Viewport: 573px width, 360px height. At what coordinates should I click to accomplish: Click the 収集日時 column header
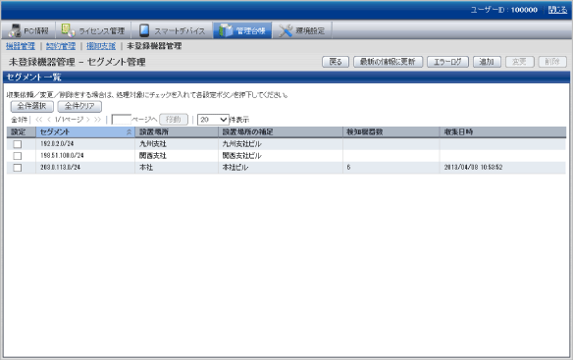(502, 132)
